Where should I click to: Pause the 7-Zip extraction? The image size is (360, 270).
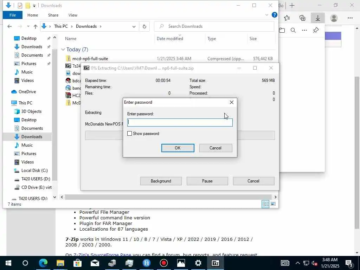(207, 181)
